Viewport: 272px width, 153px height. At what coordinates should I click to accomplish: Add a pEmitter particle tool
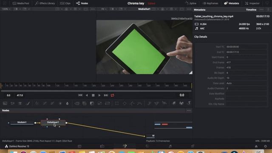pos(149,103)
